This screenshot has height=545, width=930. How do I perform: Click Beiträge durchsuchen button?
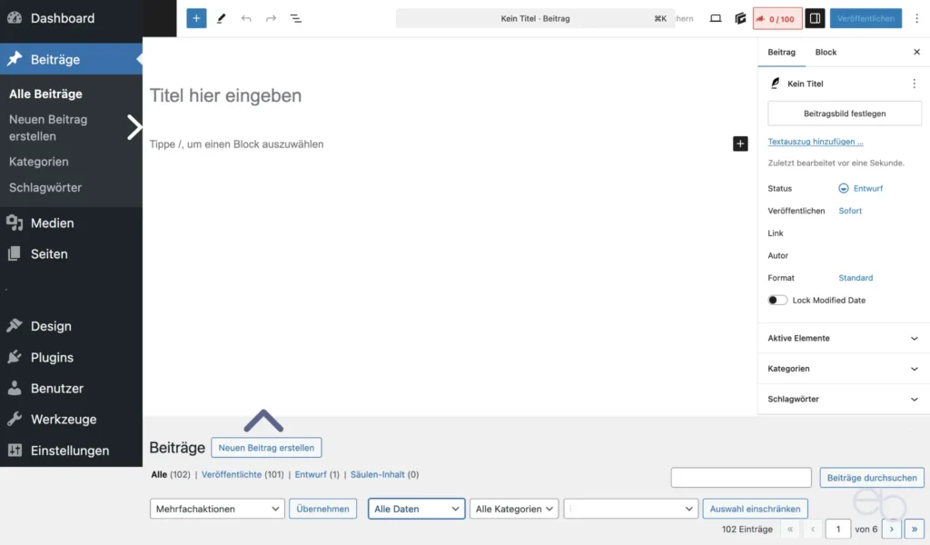871,478
